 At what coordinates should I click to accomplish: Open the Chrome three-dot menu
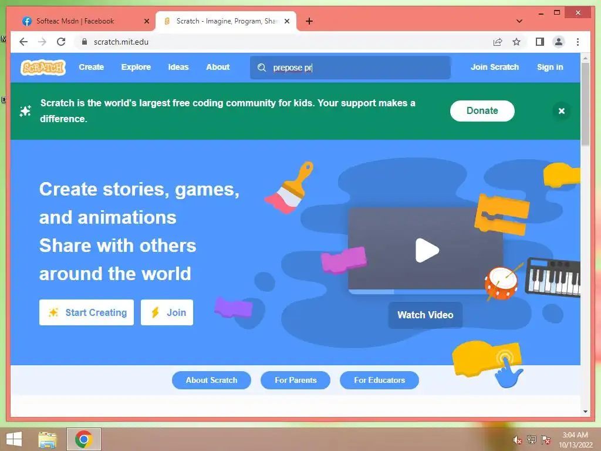point(578,42)
